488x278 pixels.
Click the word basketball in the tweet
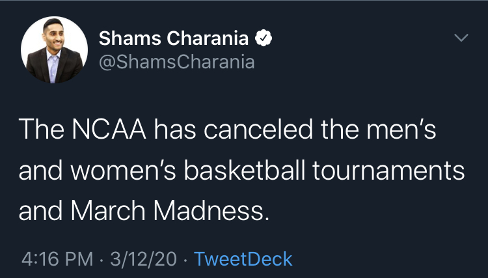coord(245,170)
